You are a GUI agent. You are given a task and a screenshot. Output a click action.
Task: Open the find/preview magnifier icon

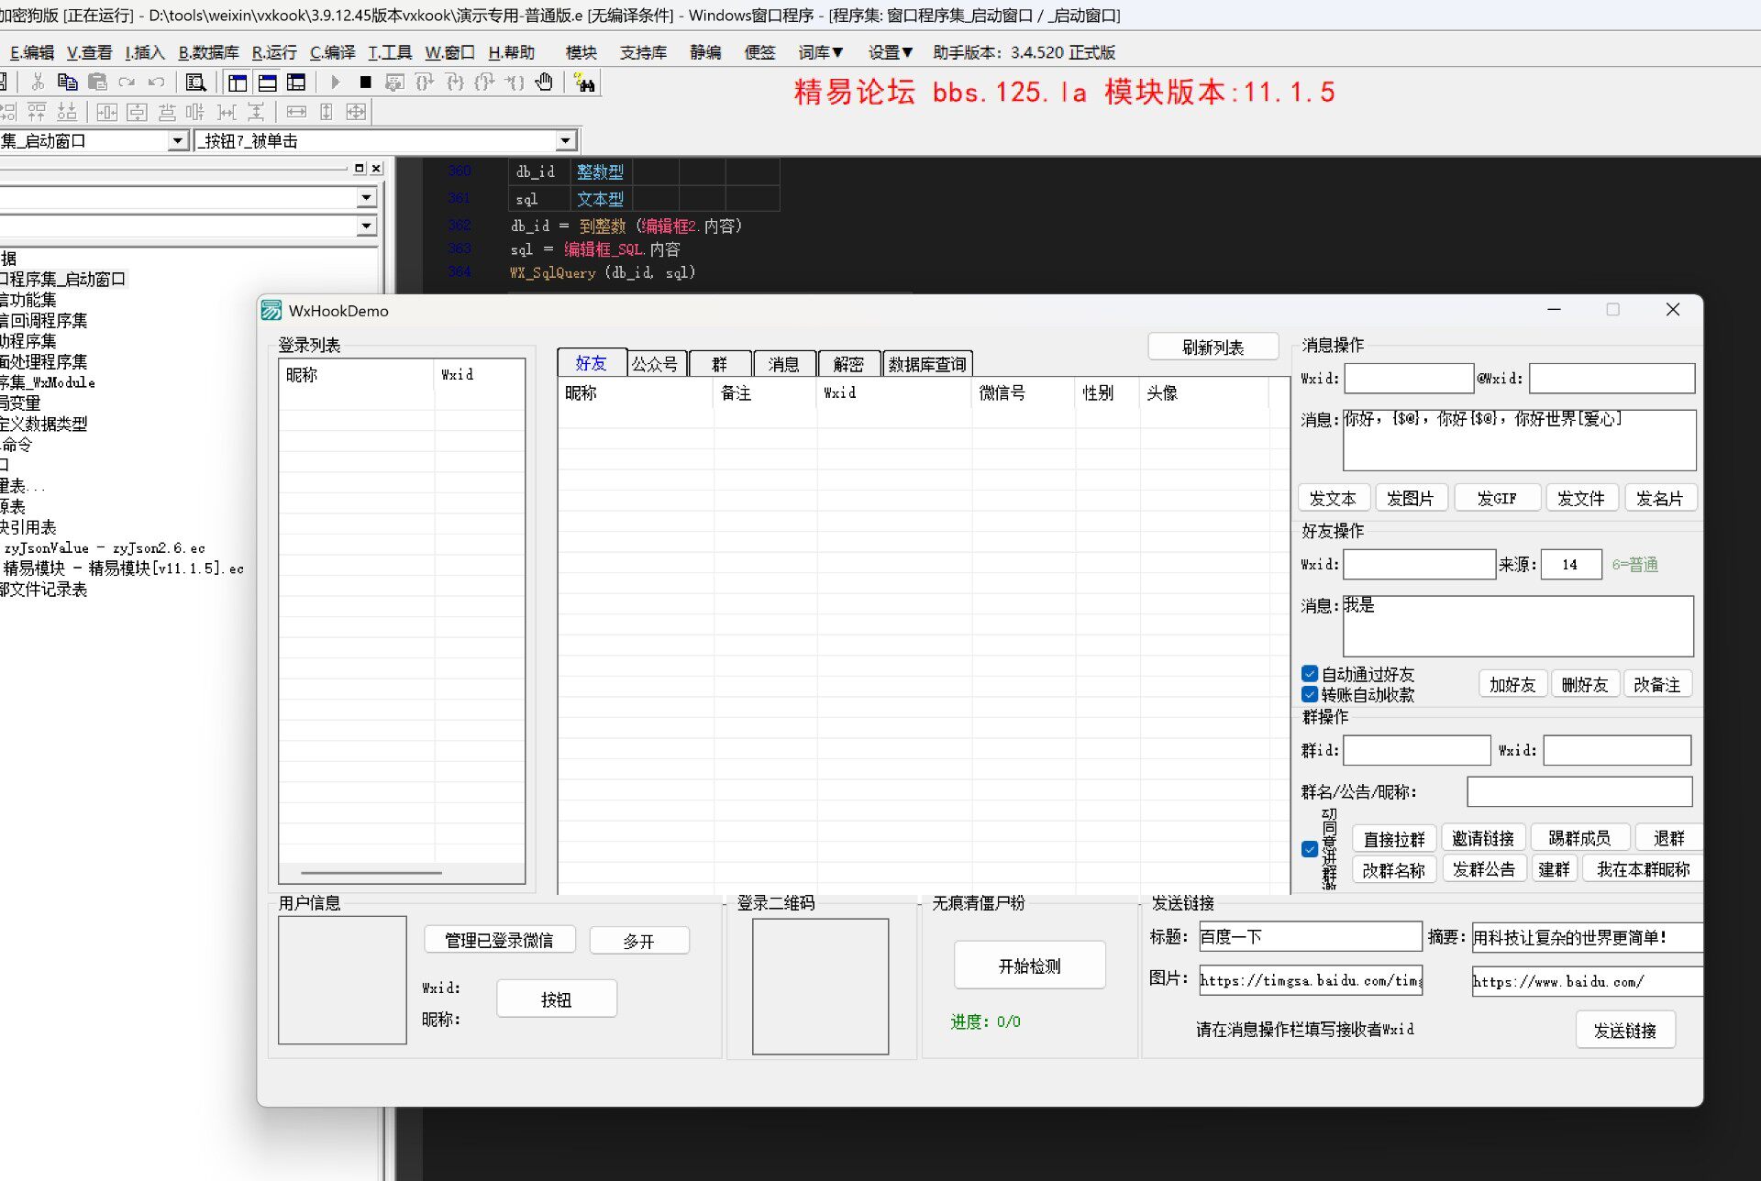pyautogui.click(x=195, y=83)
